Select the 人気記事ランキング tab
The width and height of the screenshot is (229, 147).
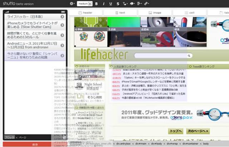click(x=125, y=67)
